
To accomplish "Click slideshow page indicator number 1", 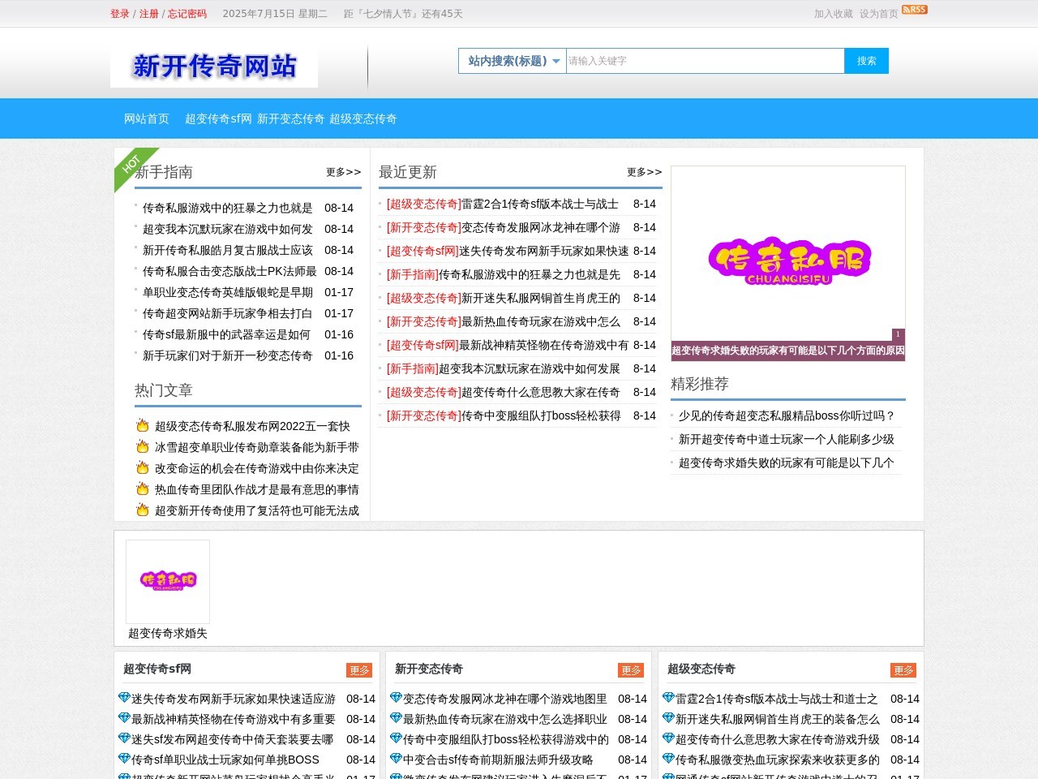I will pyautogui.click(x=898, y=334).
